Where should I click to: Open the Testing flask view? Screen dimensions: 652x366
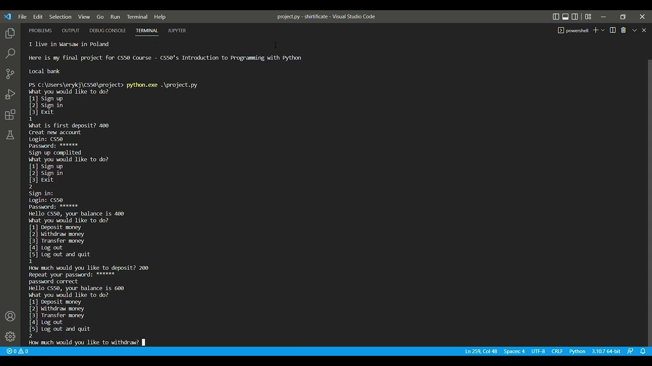[x=10, y=135]
